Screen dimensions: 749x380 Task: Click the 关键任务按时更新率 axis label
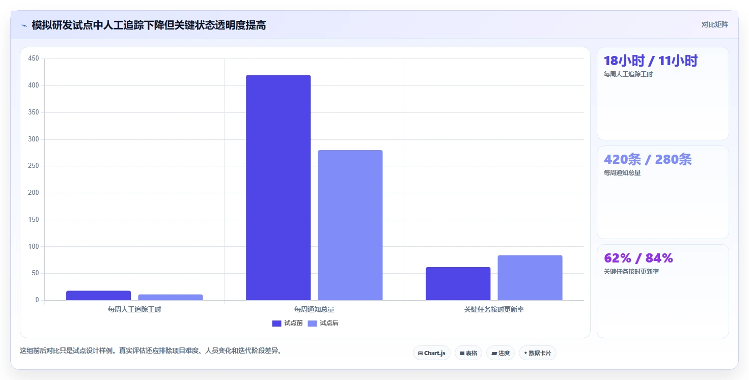coord(494,309)
